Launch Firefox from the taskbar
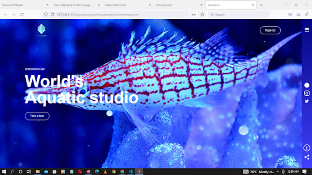 pyautogui.click(x=89, y=172)
